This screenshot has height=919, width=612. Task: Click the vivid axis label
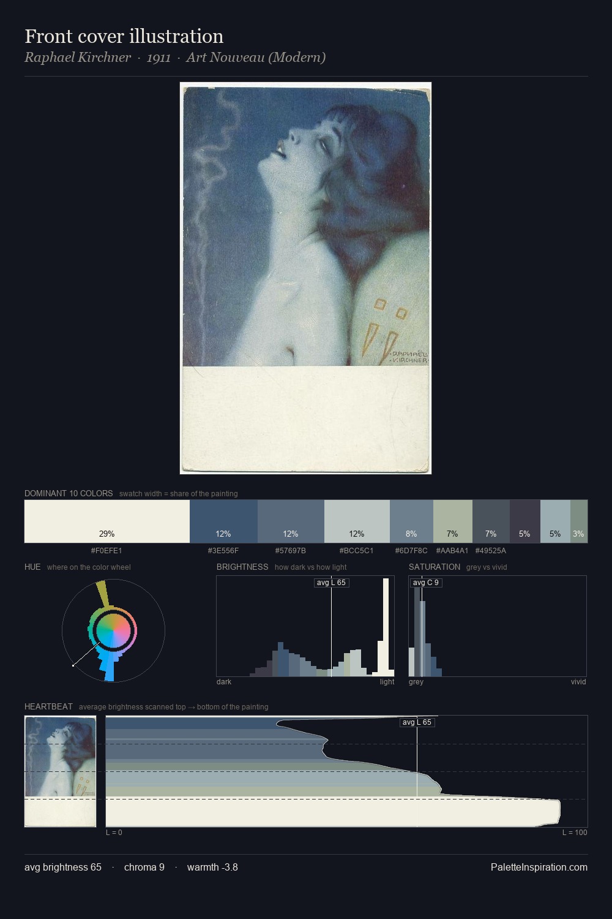pos(578,682)
